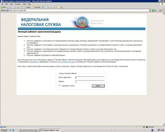
Task: Click the Internet zone globe icon
Action: click(147, 127)
